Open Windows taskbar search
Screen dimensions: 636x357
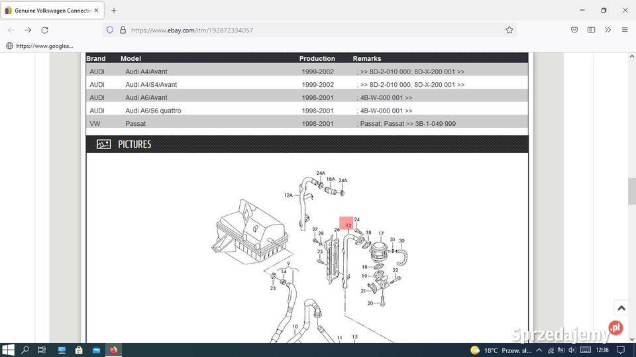(x=25, y=350)
